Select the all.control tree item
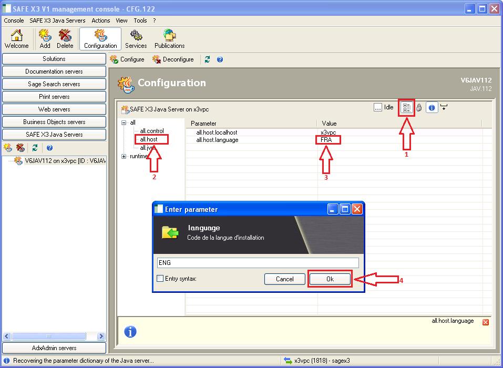 point(152,131)
